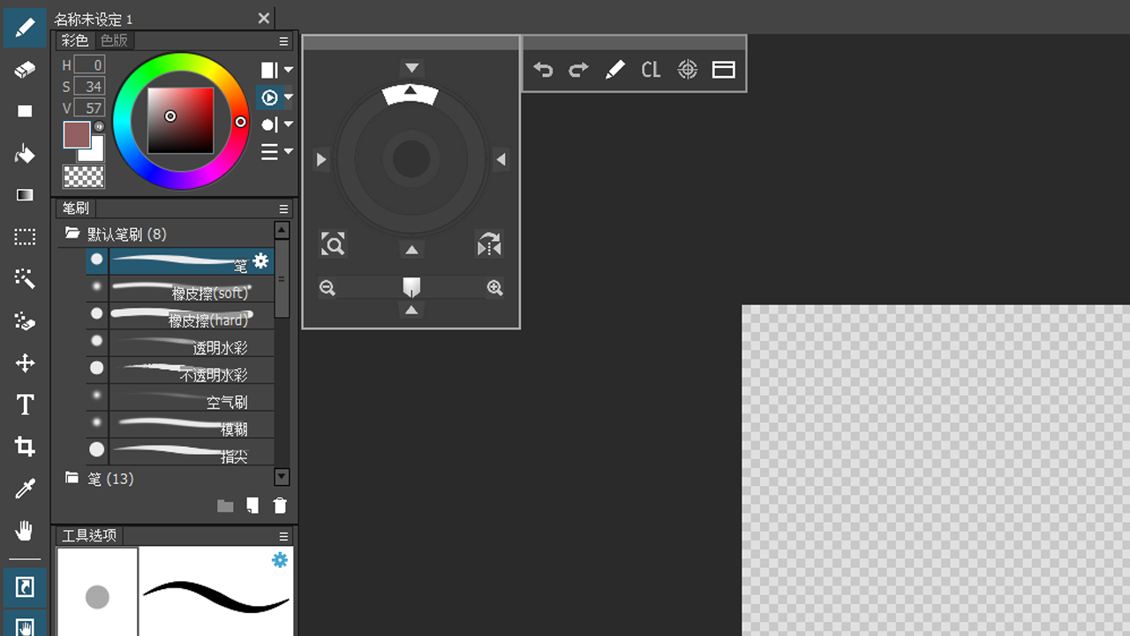
Task: Click the flip canvas icon in navigator
Action: [x=489, y=244]
